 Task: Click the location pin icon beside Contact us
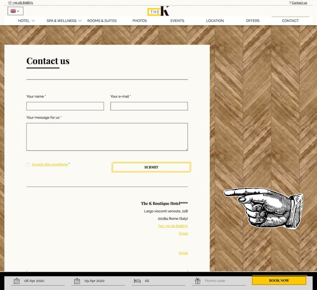click(290, 3)
